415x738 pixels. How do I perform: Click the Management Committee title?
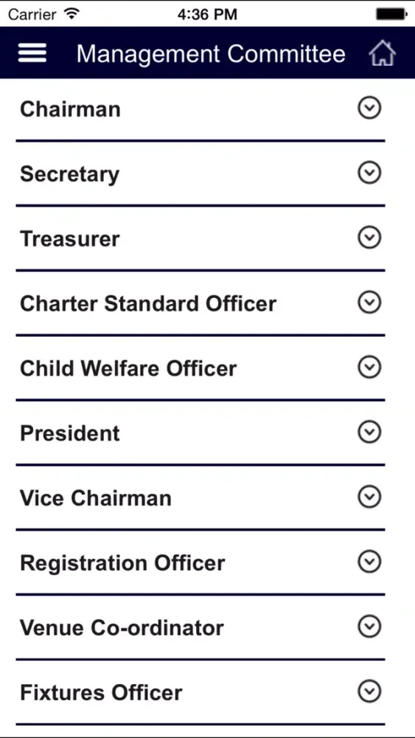211,54
